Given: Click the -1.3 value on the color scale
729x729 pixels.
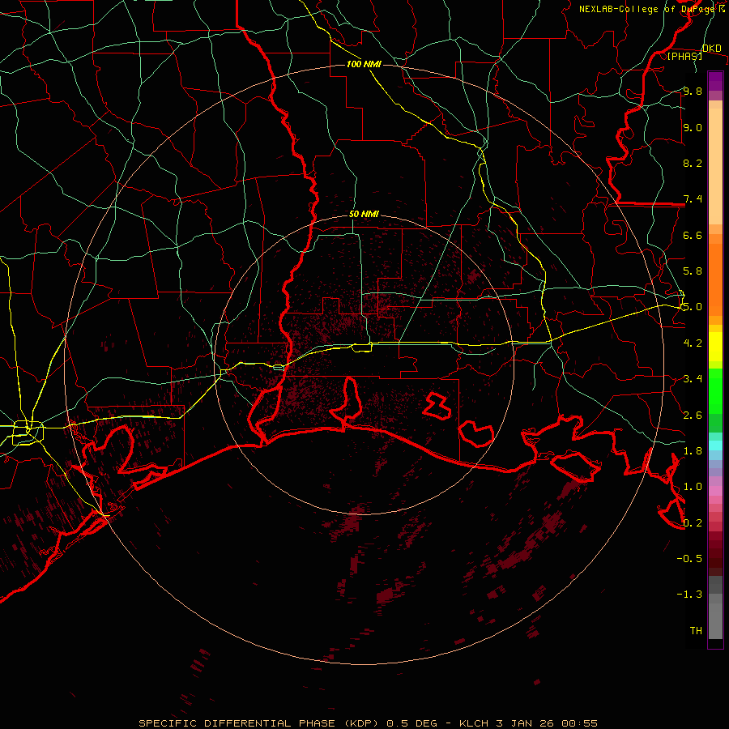Looking at the screenshot, I should pos(689,595).
